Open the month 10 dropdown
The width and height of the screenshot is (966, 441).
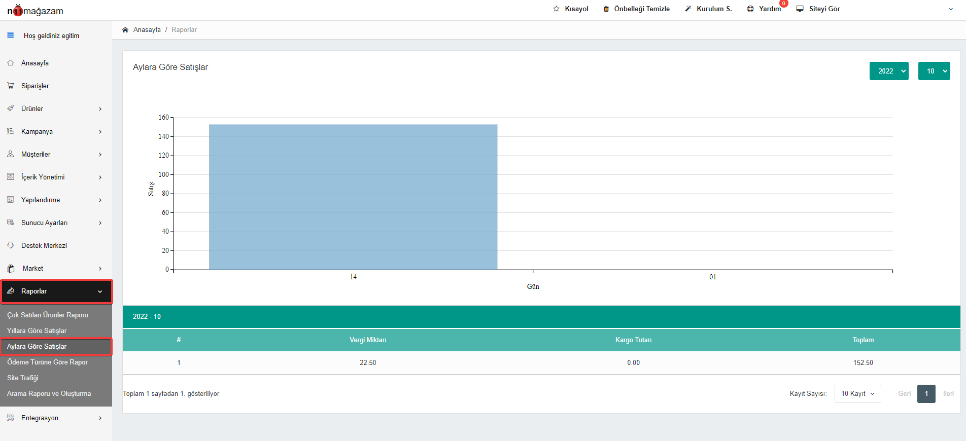[934, 71]
